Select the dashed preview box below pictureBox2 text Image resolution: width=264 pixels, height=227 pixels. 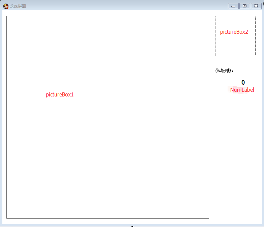pyautogui.click(x=235, y=46)
